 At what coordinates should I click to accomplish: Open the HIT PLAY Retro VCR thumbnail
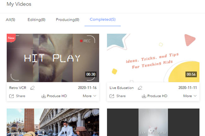tap(53, 58)
